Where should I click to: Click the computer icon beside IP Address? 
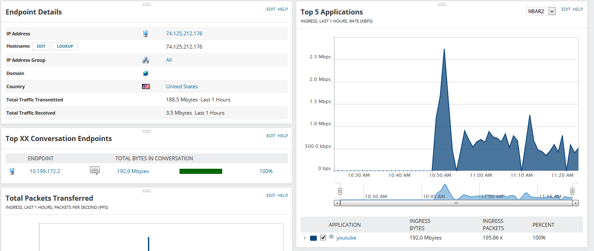[x=145, y=34]
